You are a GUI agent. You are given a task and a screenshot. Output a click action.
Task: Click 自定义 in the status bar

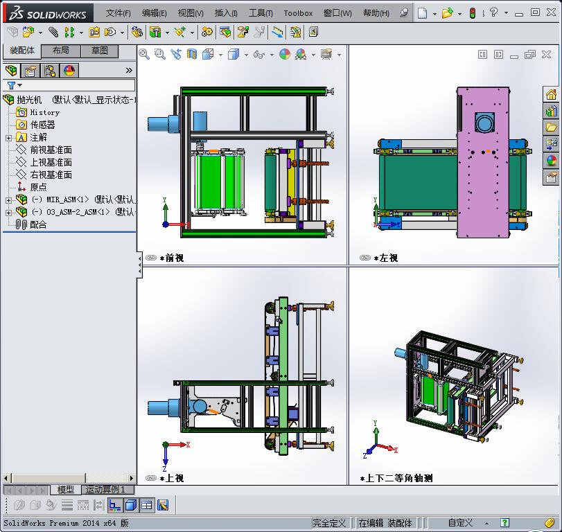(459, 523)
